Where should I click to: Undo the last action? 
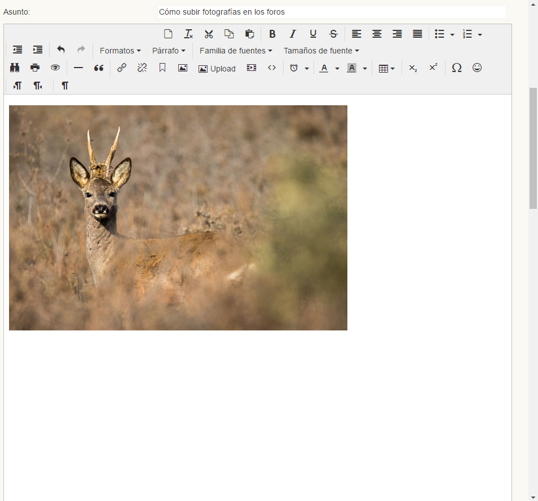[61, 50]
